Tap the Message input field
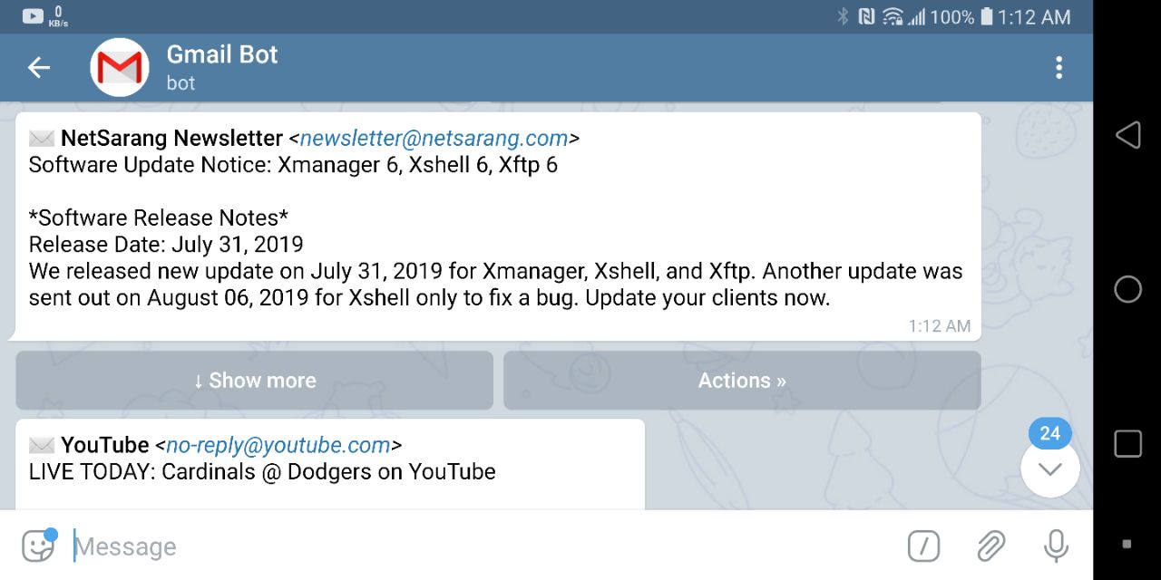1161x580 pixels. pos(481,546)
